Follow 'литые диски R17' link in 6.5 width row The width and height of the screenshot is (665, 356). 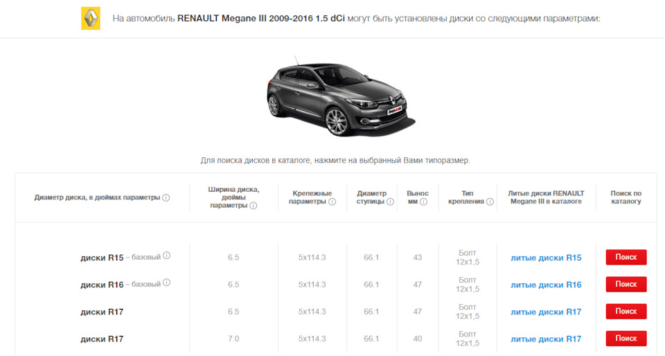click(x=546, y=312)
